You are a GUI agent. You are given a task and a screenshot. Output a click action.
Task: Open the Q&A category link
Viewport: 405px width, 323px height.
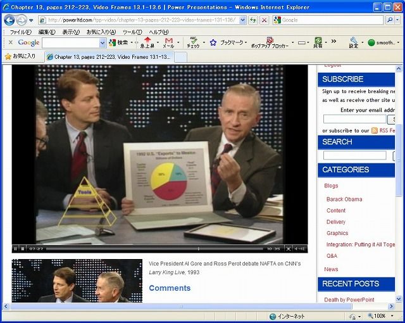(x=332, y=256)
